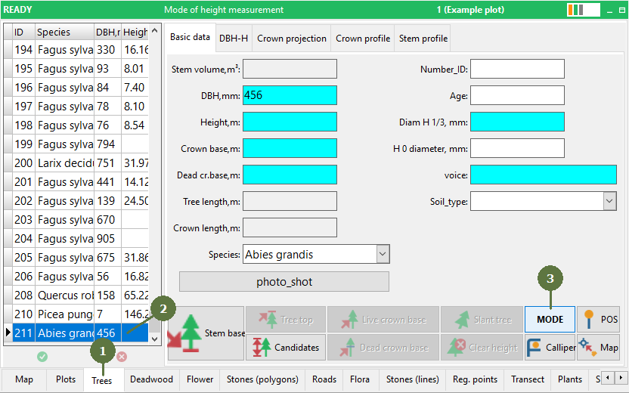Choose the Slant tree tool
Viewport: 629px width, 393px height.
point(482,320)
